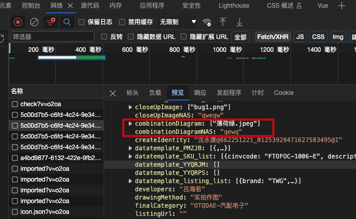
Task: Open 负载 request tab
Action: [x=155, y=93]
